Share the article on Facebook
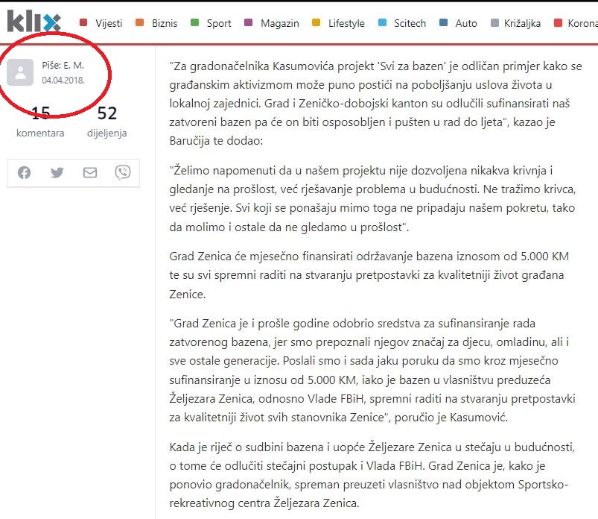This screenshot has width=598, height=519. coord(25,172)
